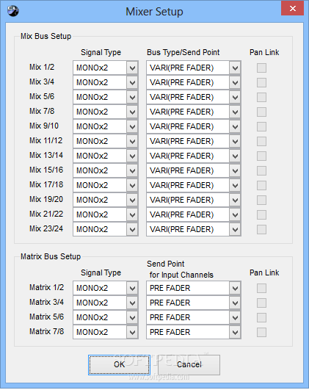Screen dimensions: 309x390
Task: Click the "Matrix Bus Setup" group label
Action: (51, 256)
